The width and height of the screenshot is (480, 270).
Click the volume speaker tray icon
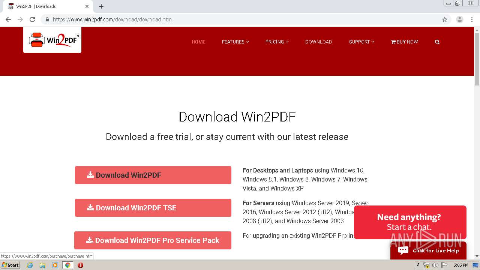pyautogui.click(x=435, y=265)
